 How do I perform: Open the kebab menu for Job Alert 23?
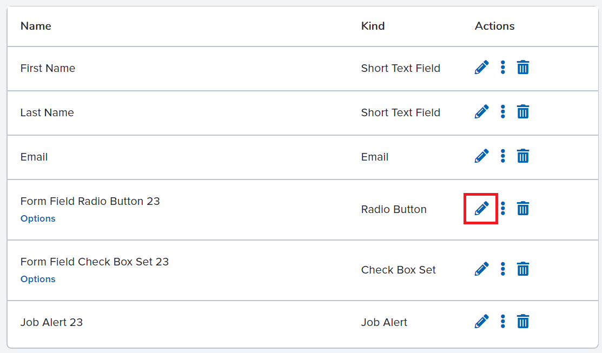coord(502,322)
